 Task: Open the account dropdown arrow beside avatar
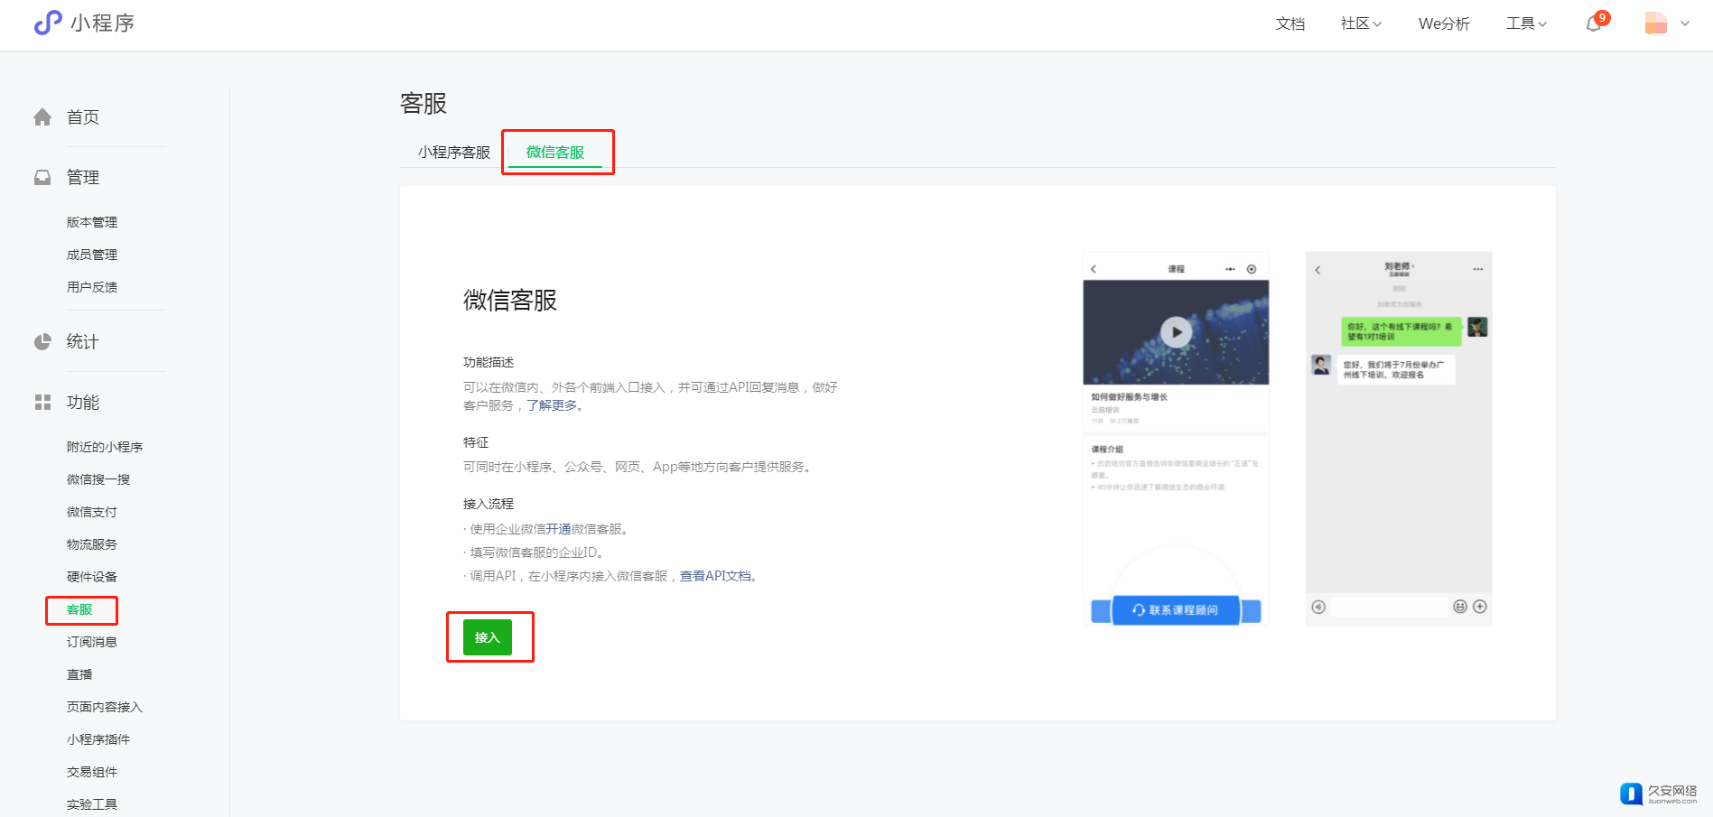(1685, 24)
